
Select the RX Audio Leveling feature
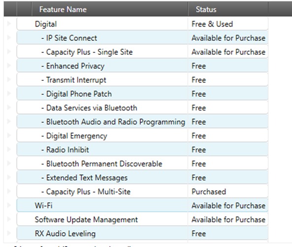[65, 234]
